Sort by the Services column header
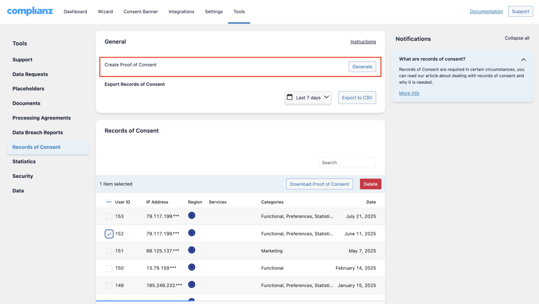The image size is (539, 304). (218, 202)
